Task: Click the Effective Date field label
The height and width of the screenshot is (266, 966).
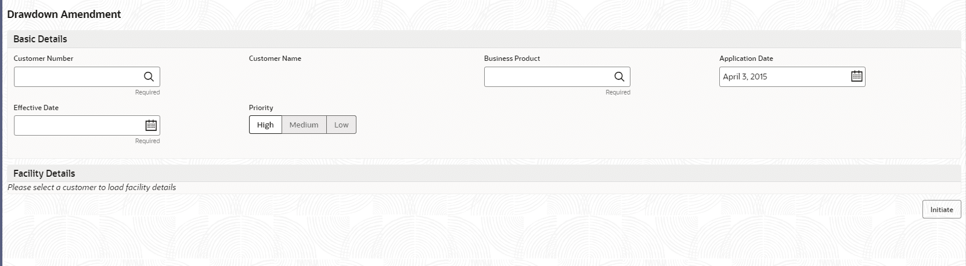Action: (x=36, y=108)
